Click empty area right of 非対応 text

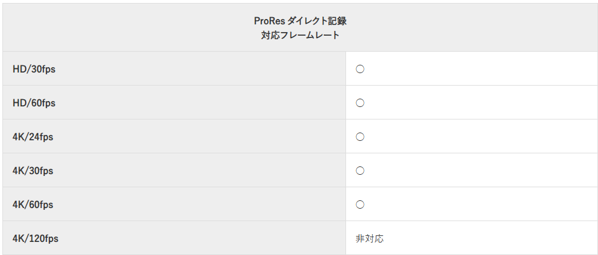click(x=490, y=238)
